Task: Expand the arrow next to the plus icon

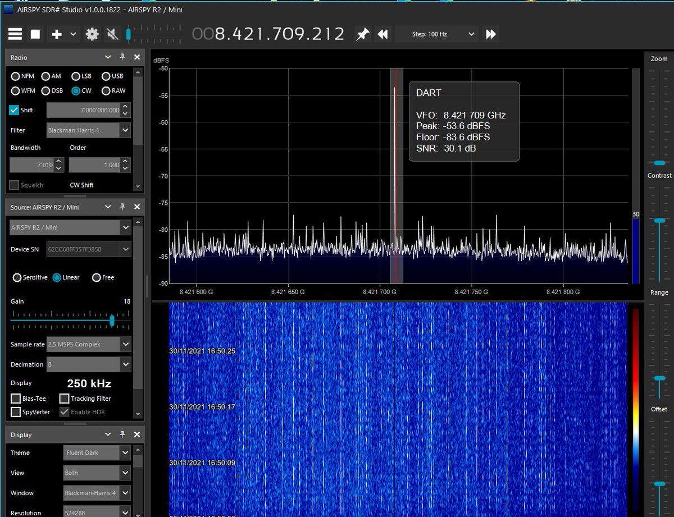Action: pyautogui.click(x=73, y=34)
